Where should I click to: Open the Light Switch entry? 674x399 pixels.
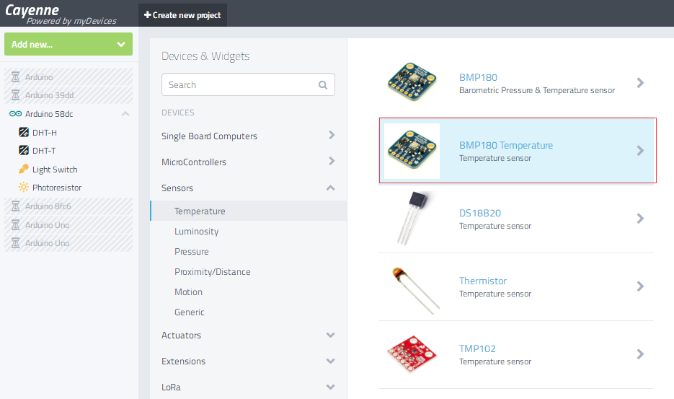coord(55,170)
